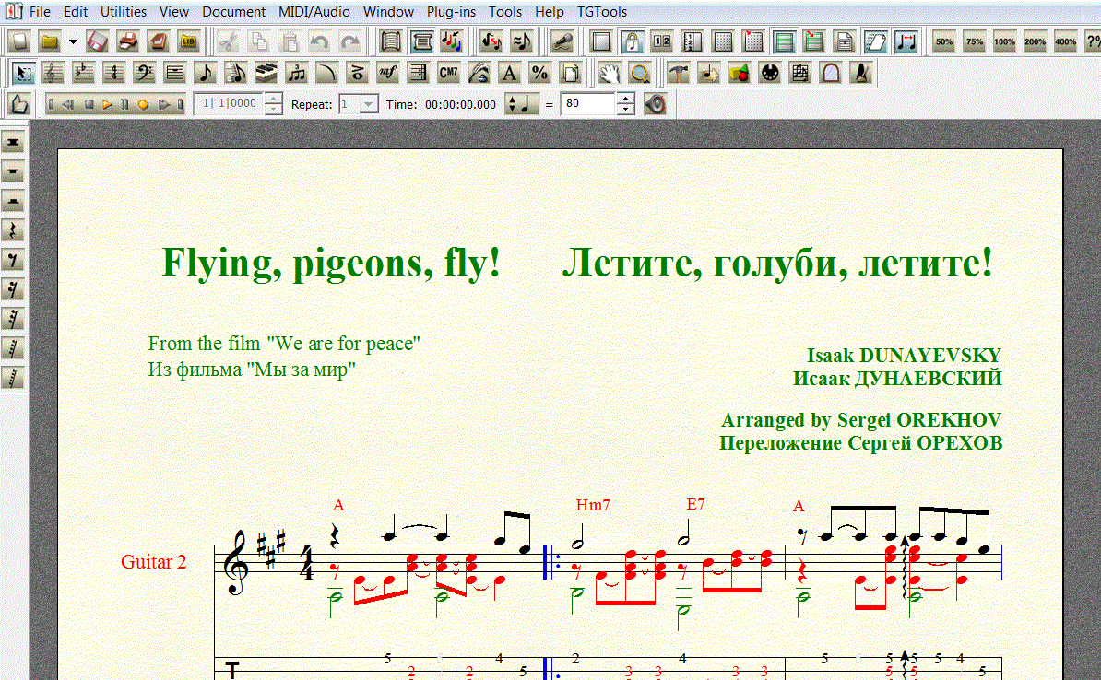
Task: Expand the Open file dropdown arrow
Action: [x=72, y=41]
